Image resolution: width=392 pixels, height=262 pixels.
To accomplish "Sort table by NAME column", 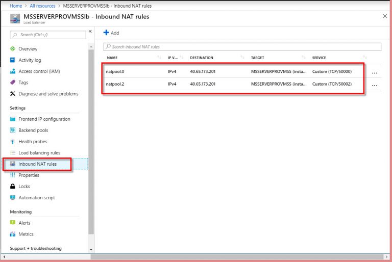I will (112, 58).
